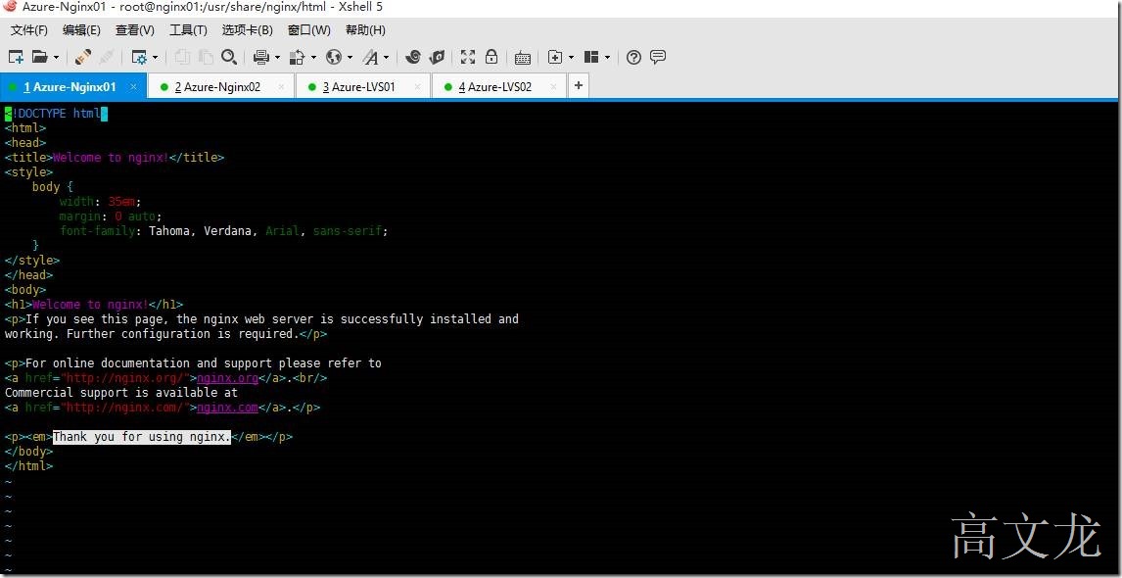Click the color scheme icon
The width and height of the screenshot is (1122, 578).
click(x=297, y=57)
